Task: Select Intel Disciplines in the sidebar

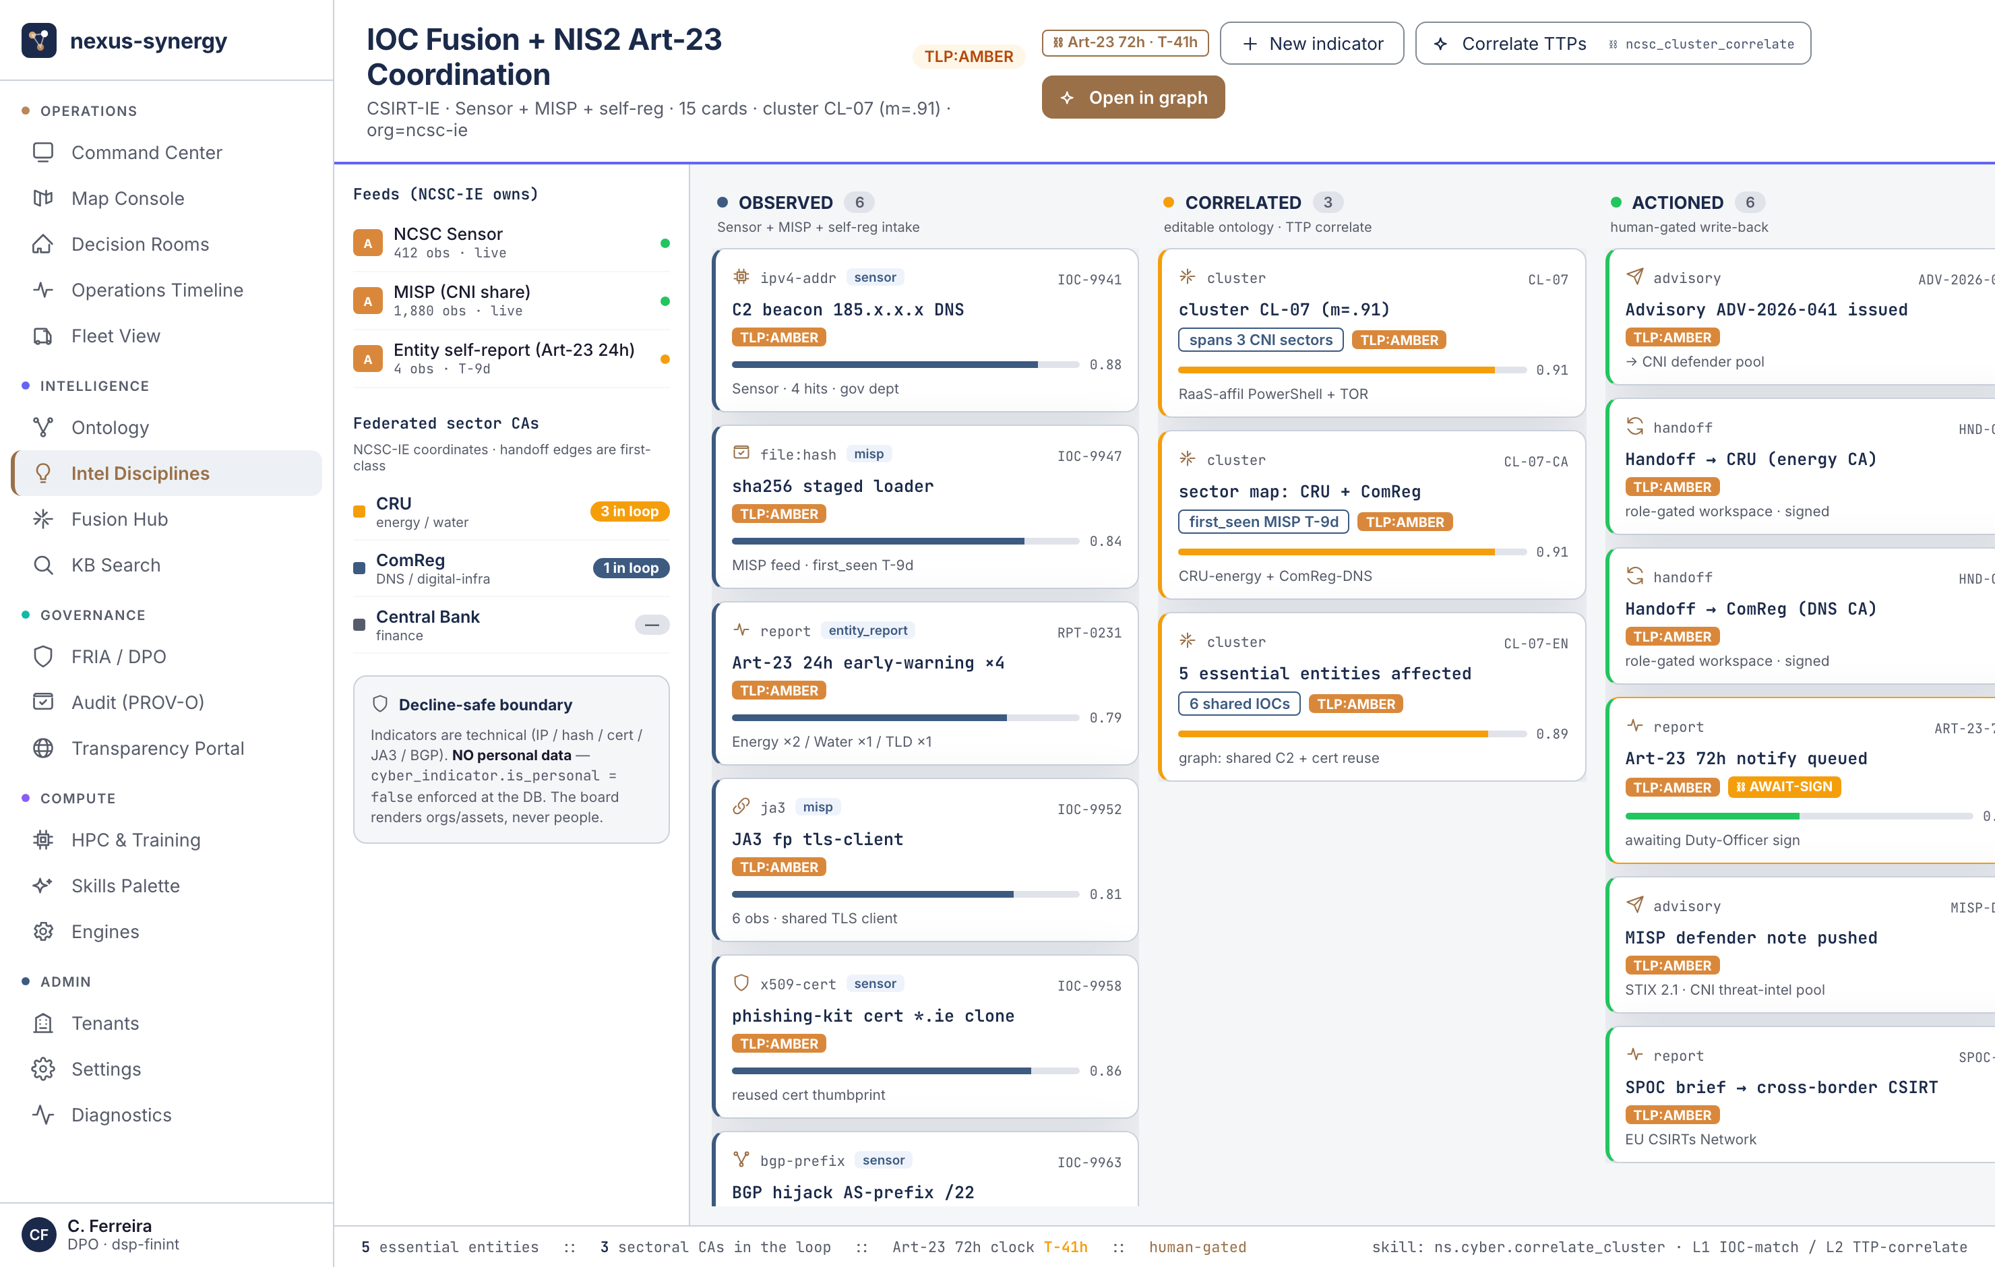Action: point(166,473)
